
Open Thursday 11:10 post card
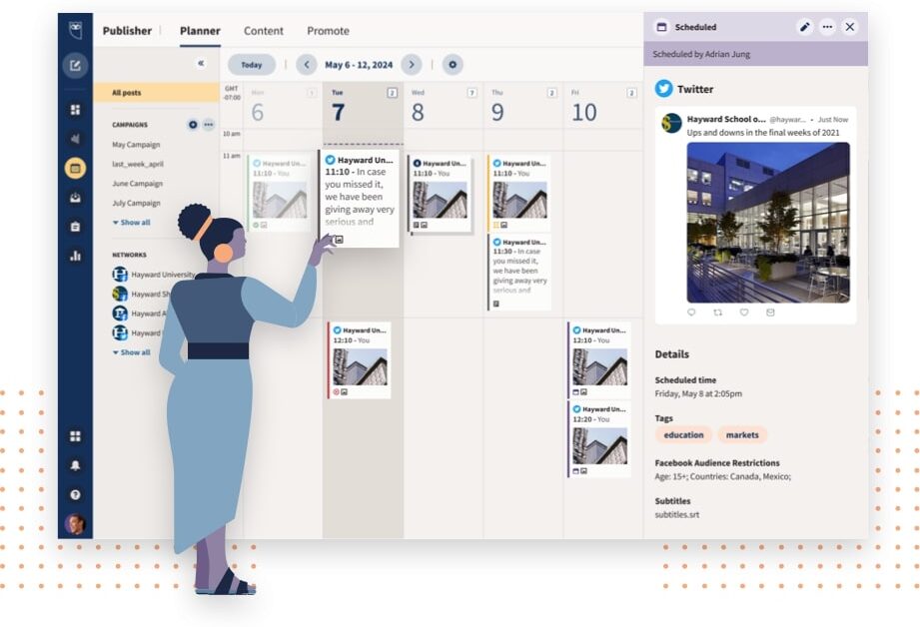tap(519, 193)
